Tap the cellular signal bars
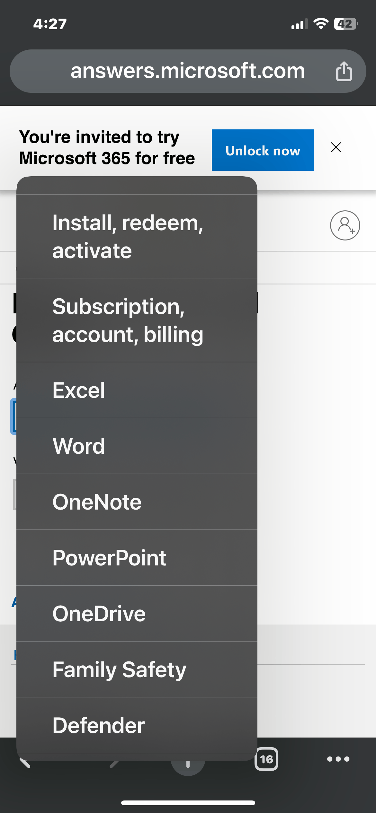The width and height of the screenshot is (376, 813). tap(299, 24)
